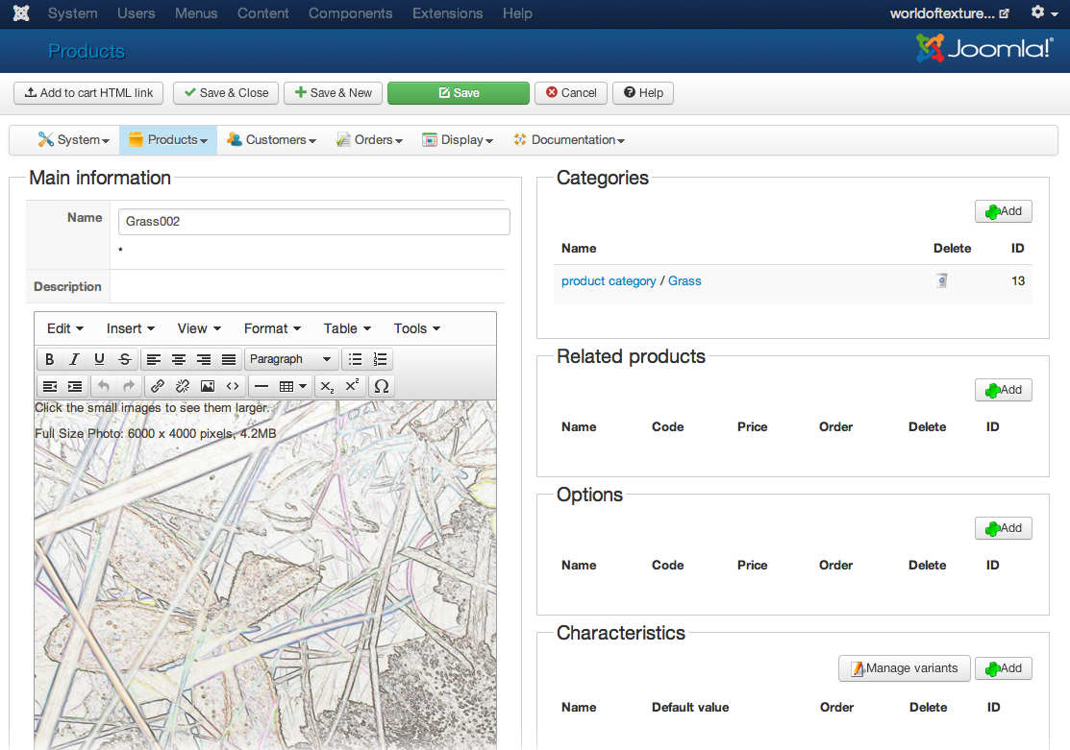Viewport: 1070px width, 750px height.
Task: Open the source code view icon
Action: pyautogui.click(x=233, y=386)
